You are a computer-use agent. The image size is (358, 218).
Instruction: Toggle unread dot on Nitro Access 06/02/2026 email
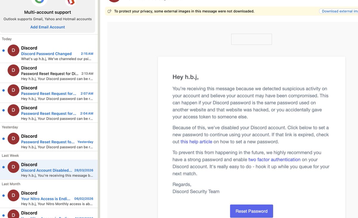[3, 196]
